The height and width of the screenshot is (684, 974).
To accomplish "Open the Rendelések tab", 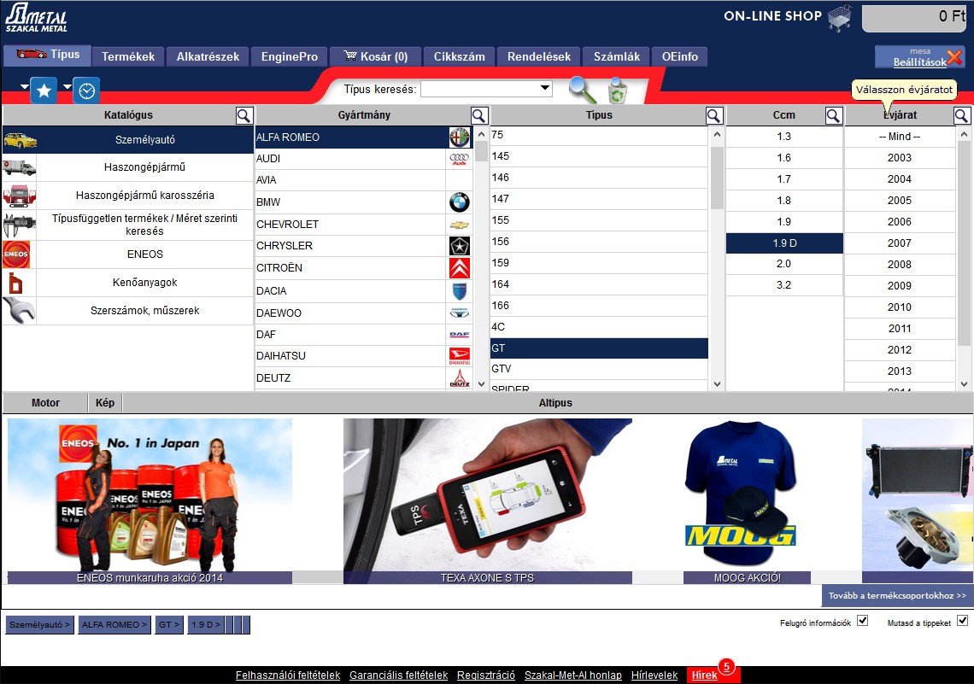I will (538, 56).
